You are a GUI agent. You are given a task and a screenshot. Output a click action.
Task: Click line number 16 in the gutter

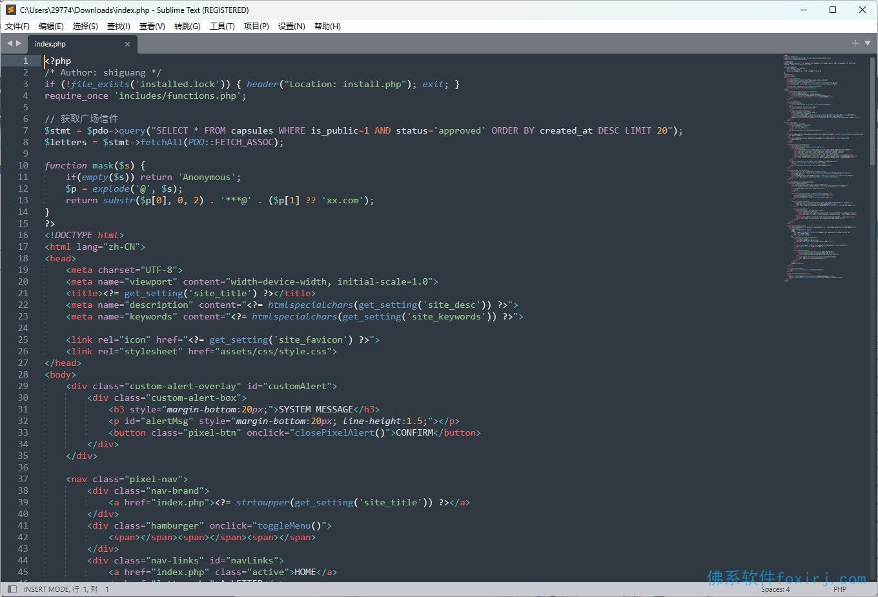click(x=23, y=235)
